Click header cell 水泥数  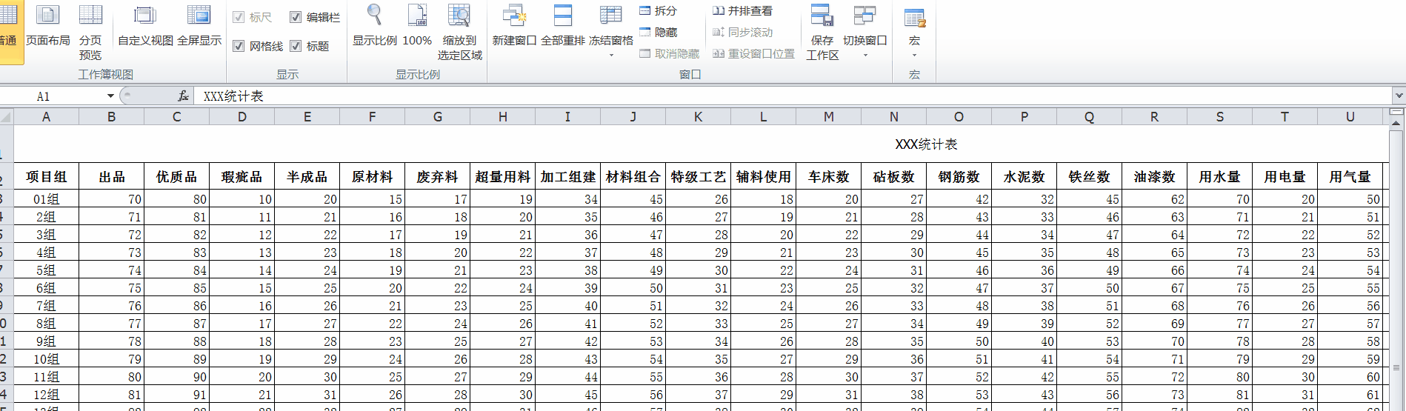coord(1024,177)
